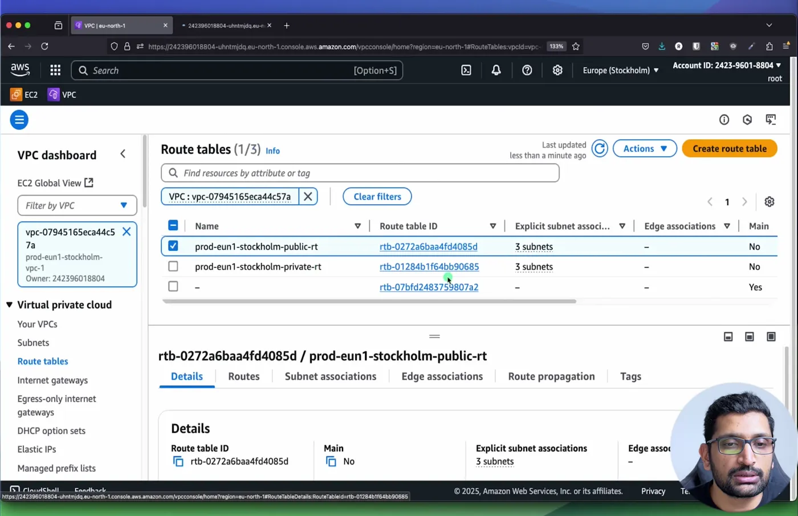Reload the browser page
This screenshot has width=798, height=516.
point(44,47)
